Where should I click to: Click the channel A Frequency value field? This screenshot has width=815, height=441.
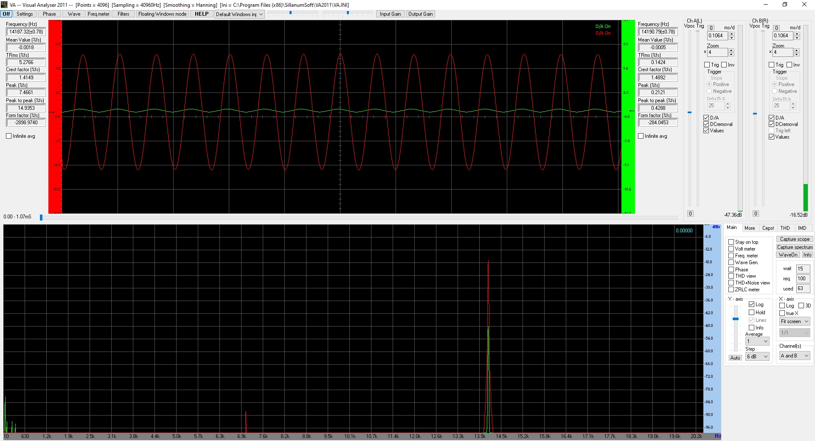click(26, 32)
